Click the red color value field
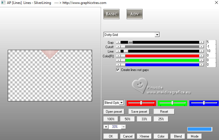 (x=211, y=56)
